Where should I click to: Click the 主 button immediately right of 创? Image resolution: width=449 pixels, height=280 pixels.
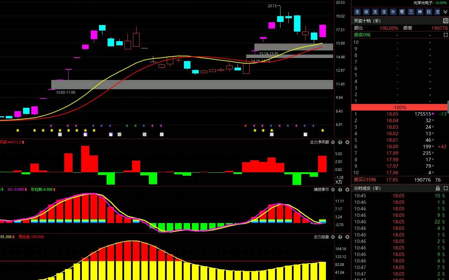coord(375,12)
